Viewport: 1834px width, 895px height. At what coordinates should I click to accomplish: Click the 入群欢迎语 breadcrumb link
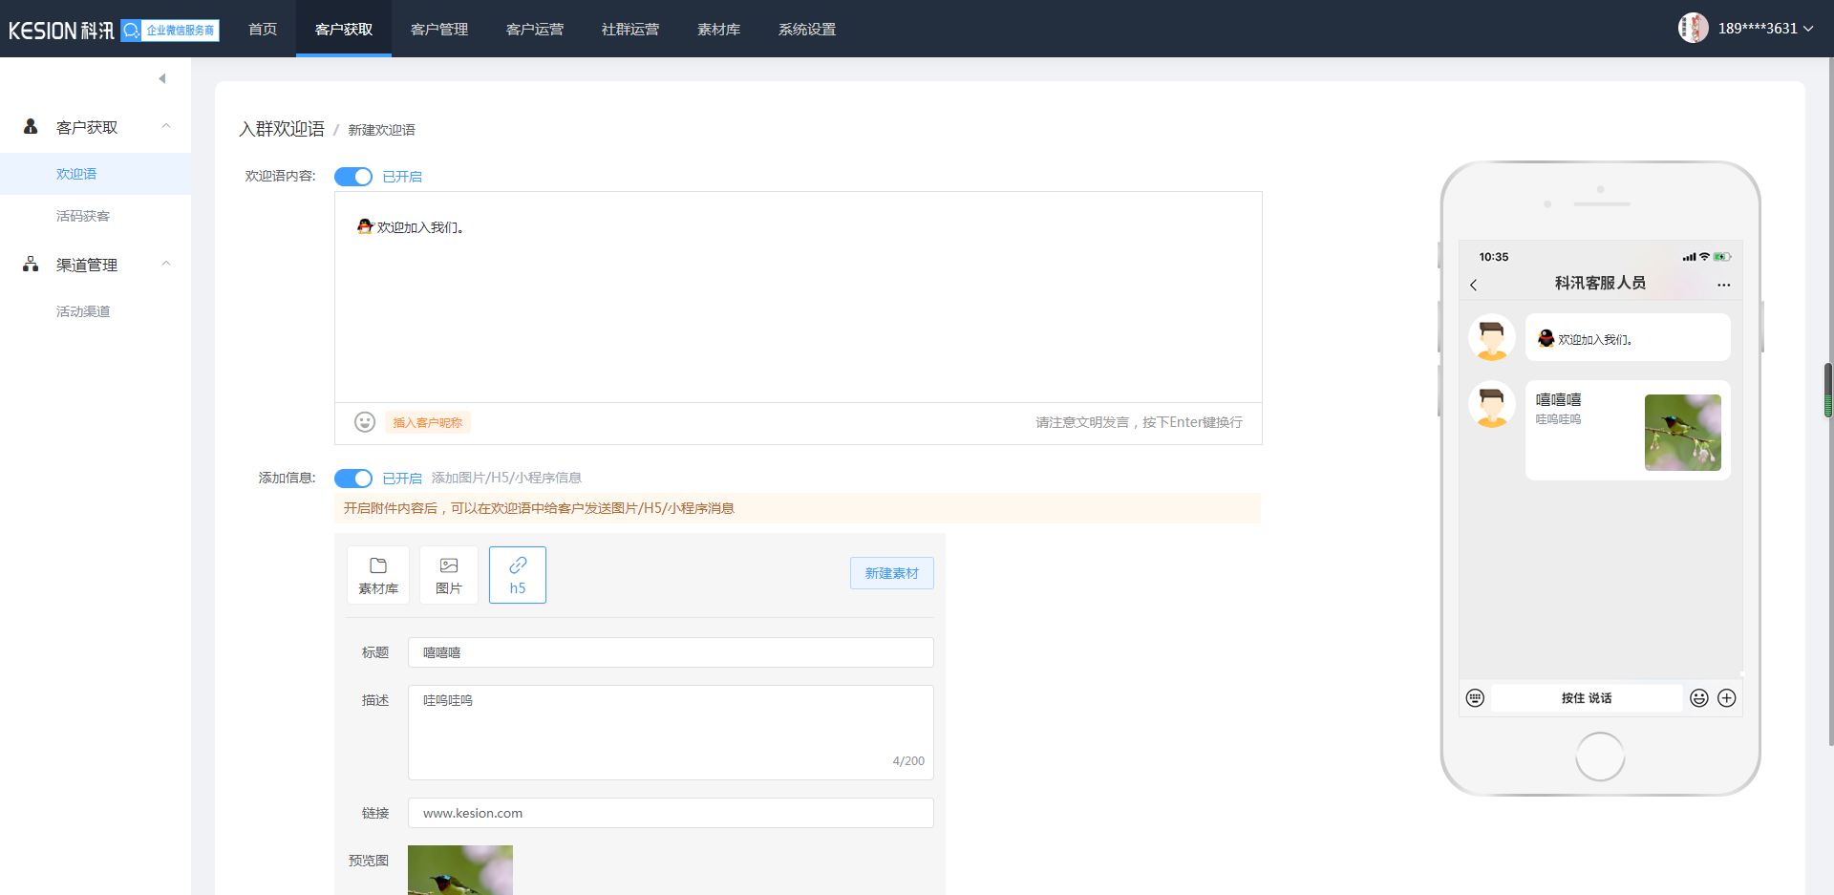tap(282, 129)
